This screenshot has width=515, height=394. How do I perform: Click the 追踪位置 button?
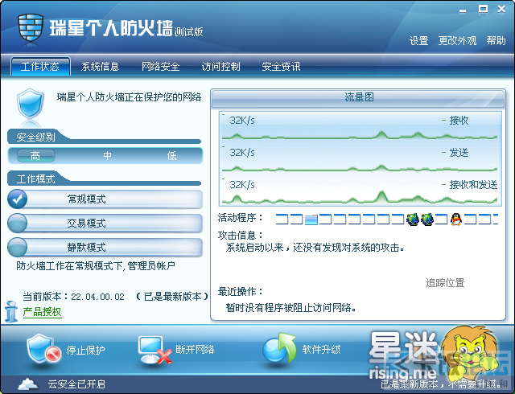click(445, 283)
